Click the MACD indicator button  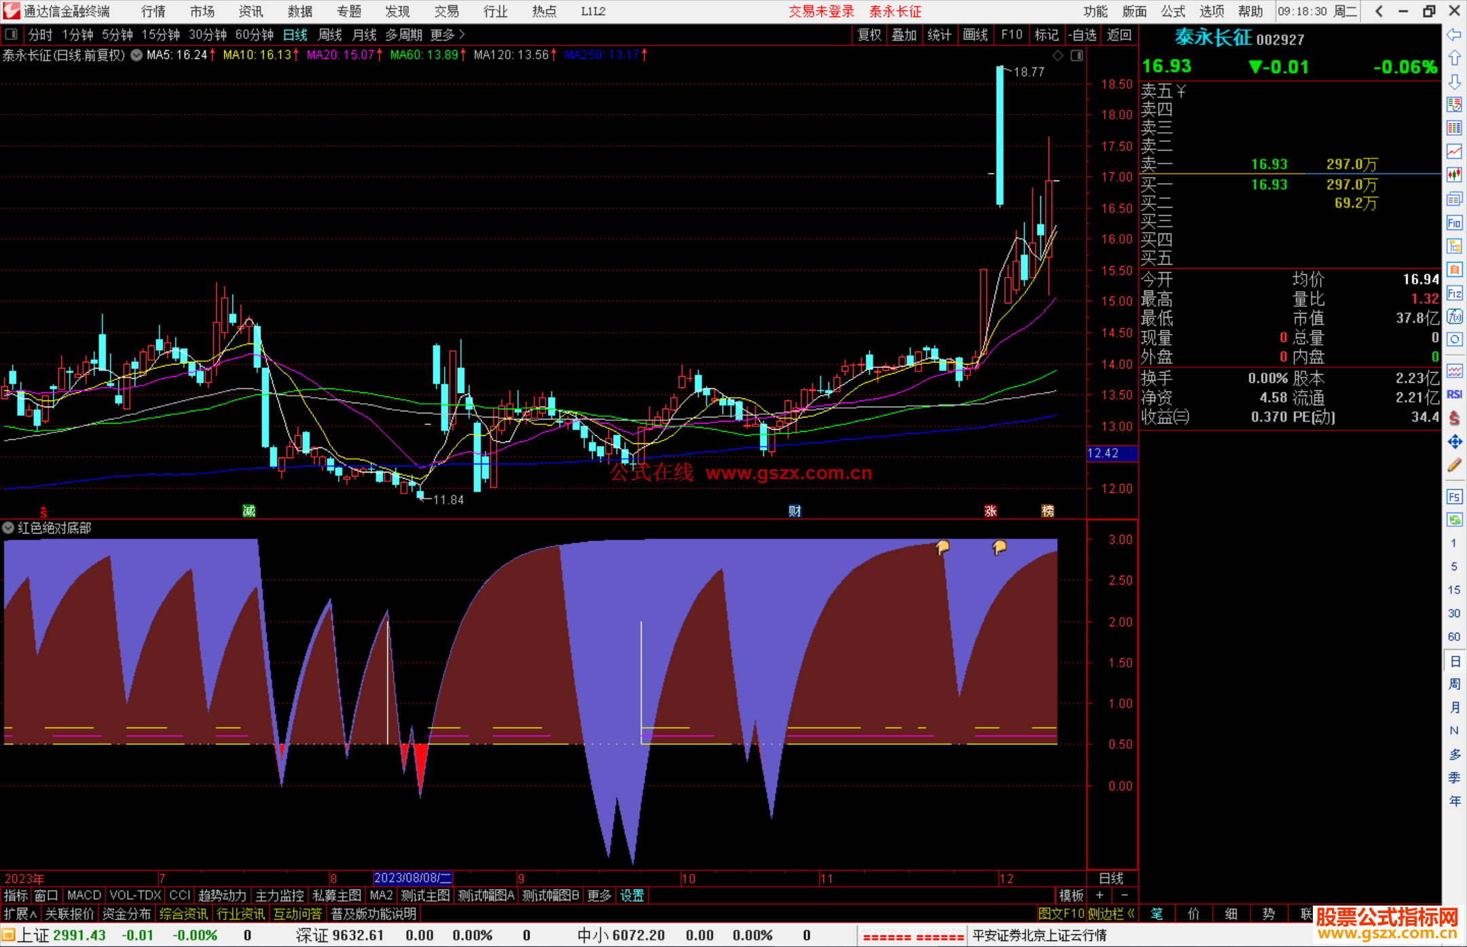pyautogui.click(x=84, y=895)
